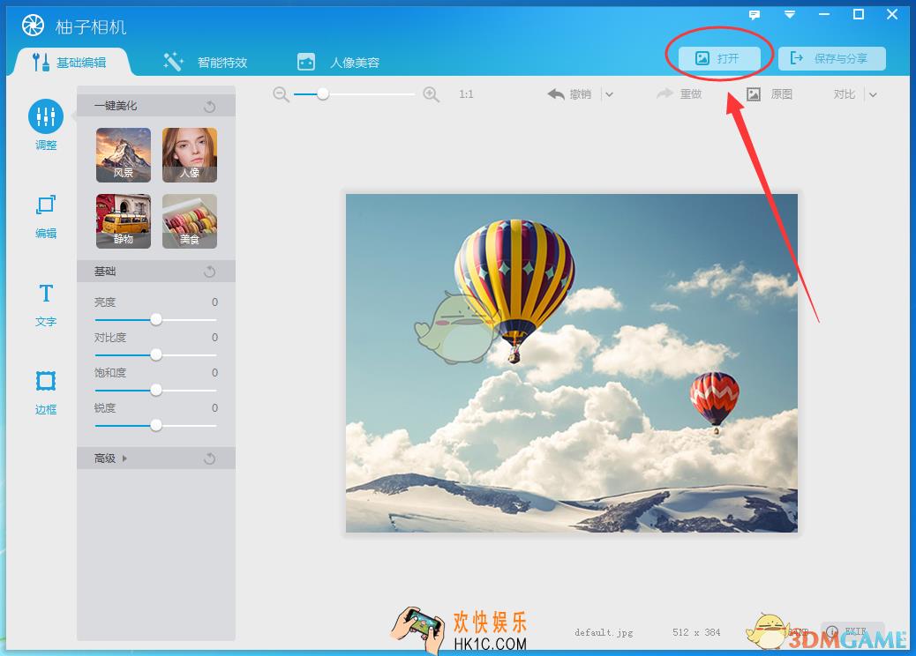Image resolution: width=916 pixels, height=656 pixels.
Task: Click the 对比 compare button
Action: point(845,94)
